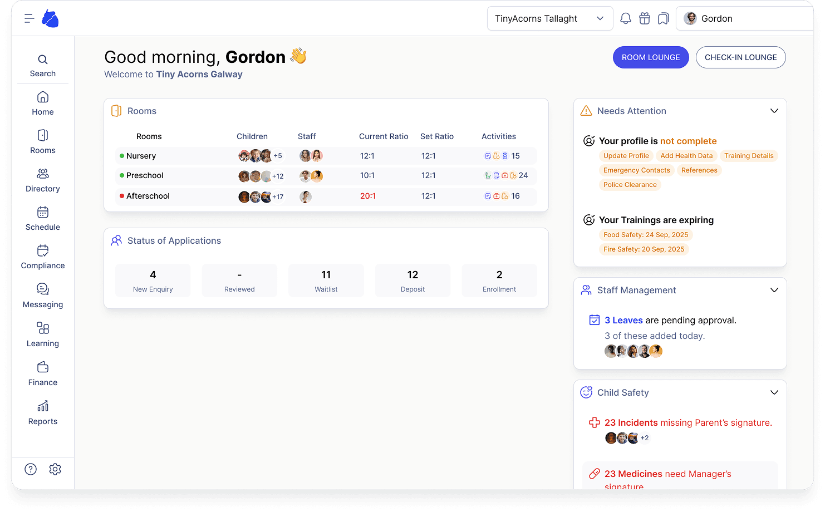Click Afterschool children avatars +17
Viewport: 825px width, 512px height.
click(x=261, y=196)
